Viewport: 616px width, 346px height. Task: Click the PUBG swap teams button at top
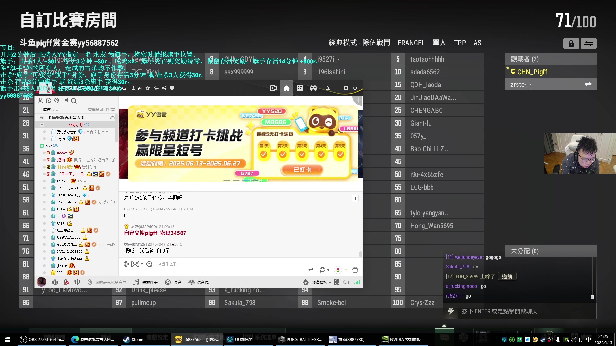click(588, 44)
